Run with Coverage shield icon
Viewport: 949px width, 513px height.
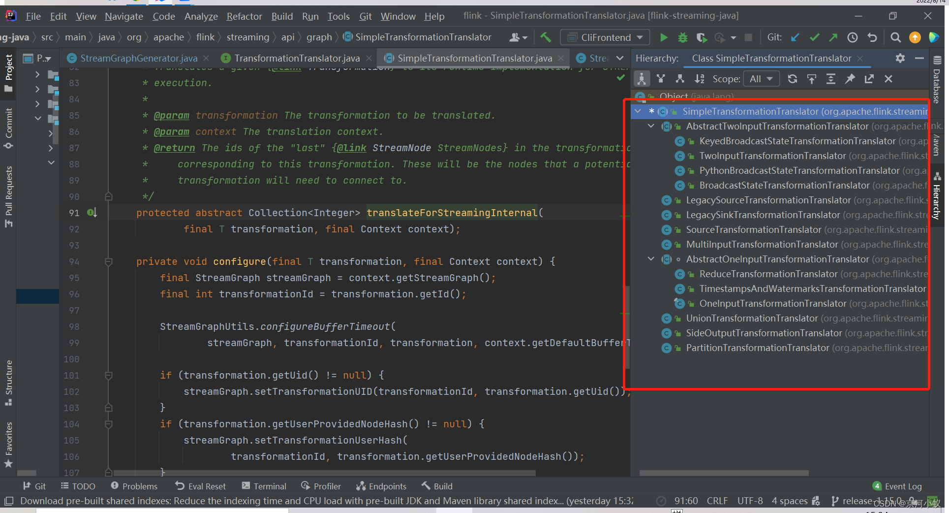point(702,37)
